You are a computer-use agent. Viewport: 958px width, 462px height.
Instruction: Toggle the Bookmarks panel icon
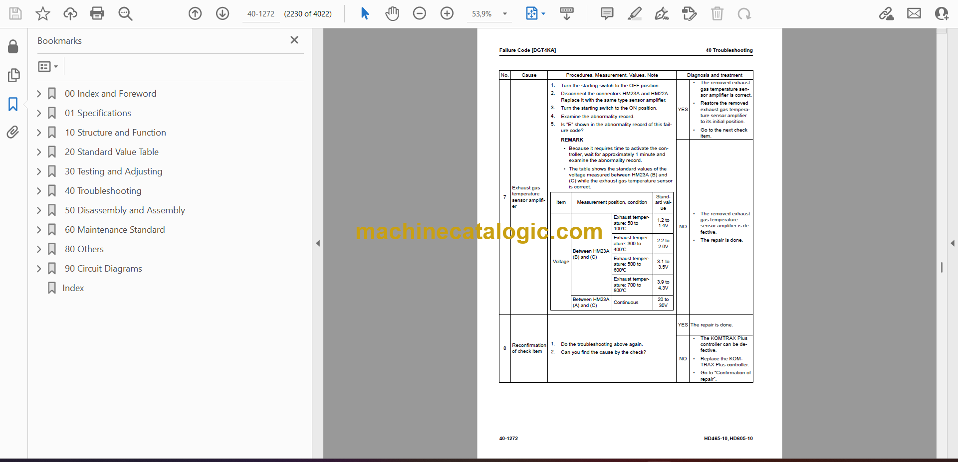click(x=13, y=104)
